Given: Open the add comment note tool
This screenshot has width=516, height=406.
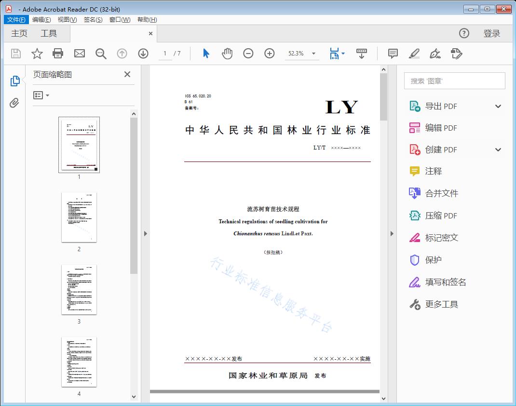Looking at the screenshot, I should (x=393, y=54).
